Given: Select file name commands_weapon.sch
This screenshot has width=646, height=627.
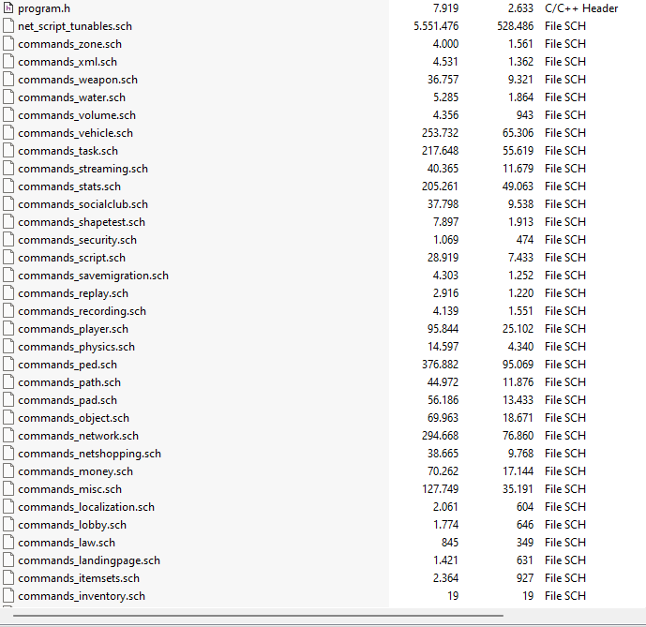Looking at the screenshot, I should [78, 80].
